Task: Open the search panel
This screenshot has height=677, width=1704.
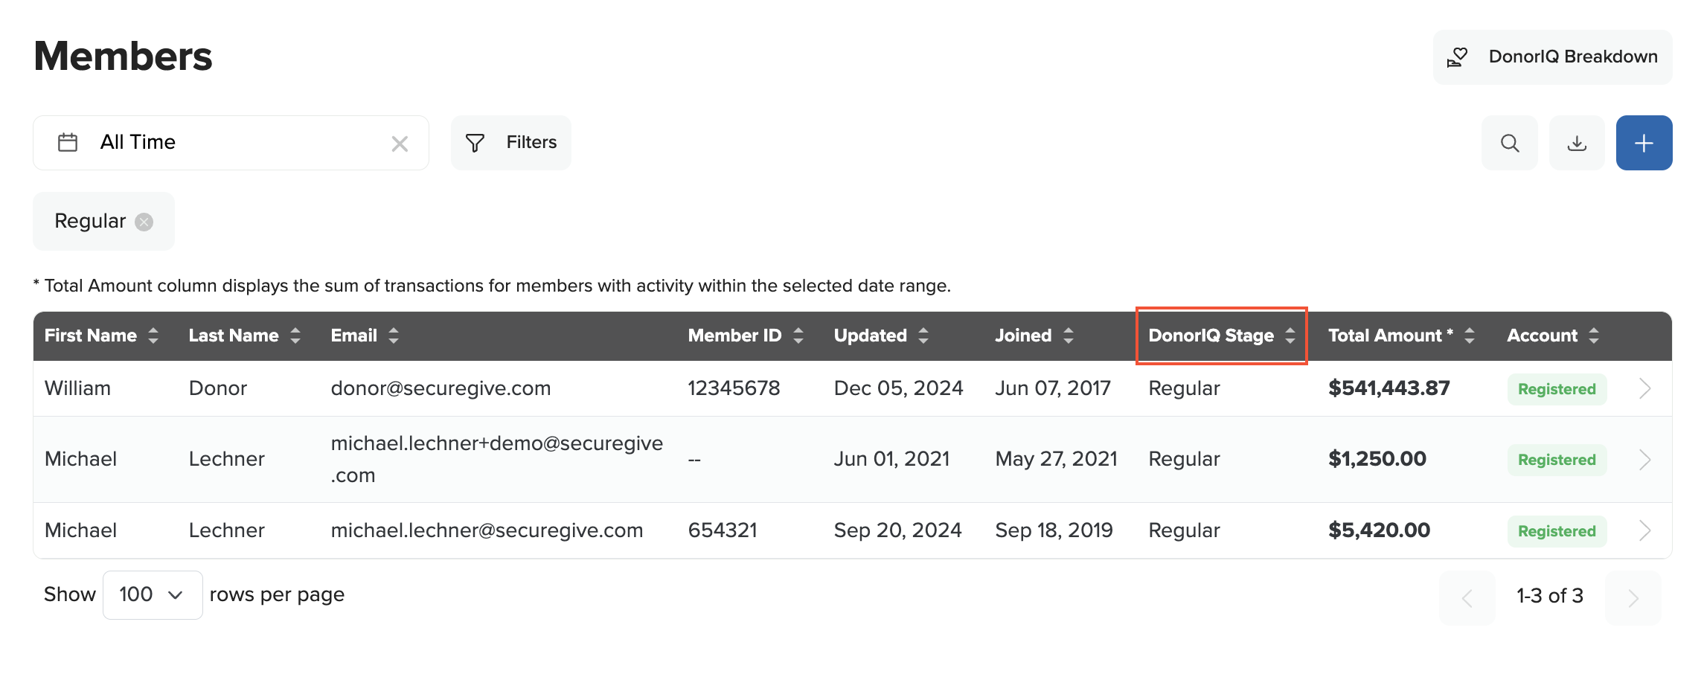Action: [1509, 142]
